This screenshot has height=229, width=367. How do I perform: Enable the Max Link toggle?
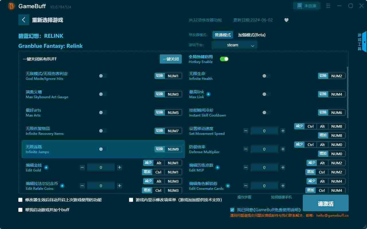click(266, 94)
